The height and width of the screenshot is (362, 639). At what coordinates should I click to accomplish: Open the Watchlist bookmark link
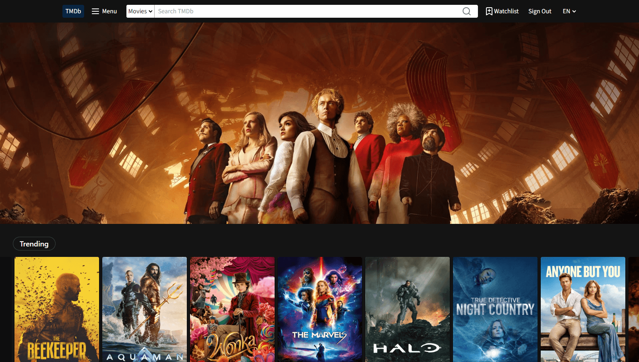502,11
